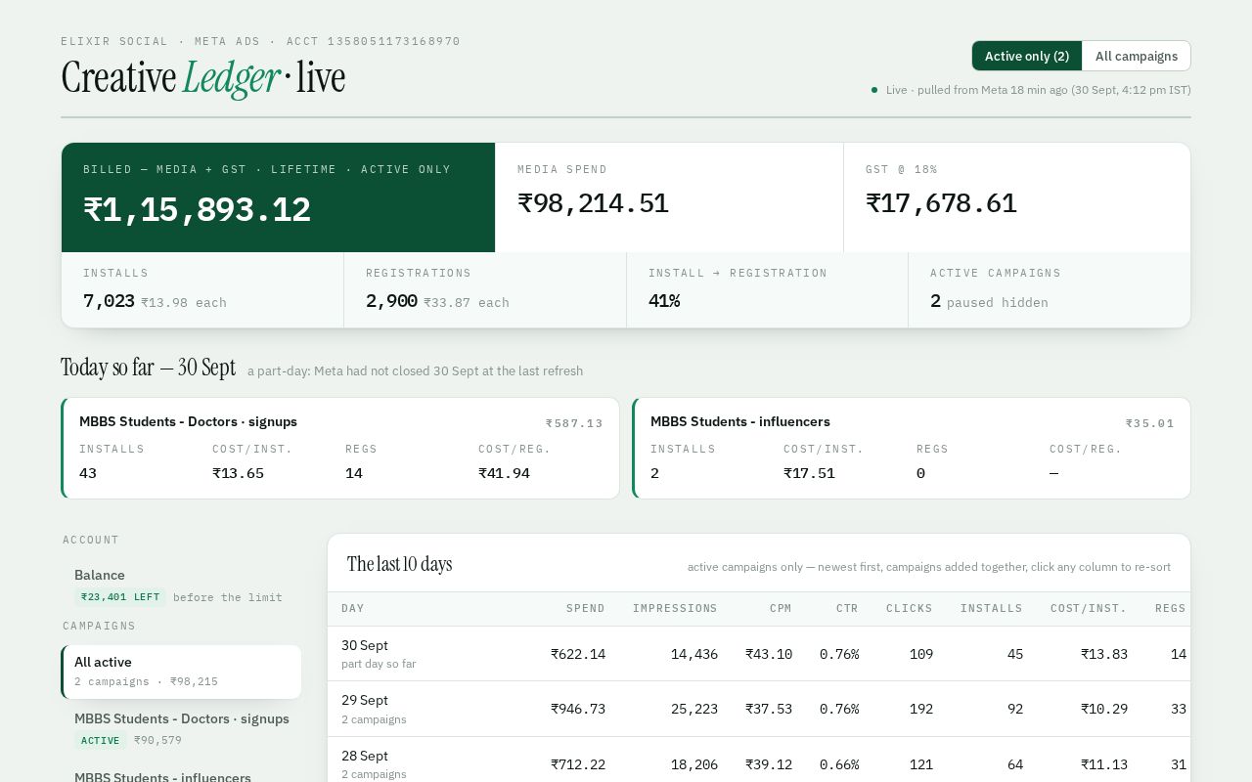Viewport: 1252px width, 782px height.
Task: Click the Live pulled from Meta status
Action: [1031, 90]
